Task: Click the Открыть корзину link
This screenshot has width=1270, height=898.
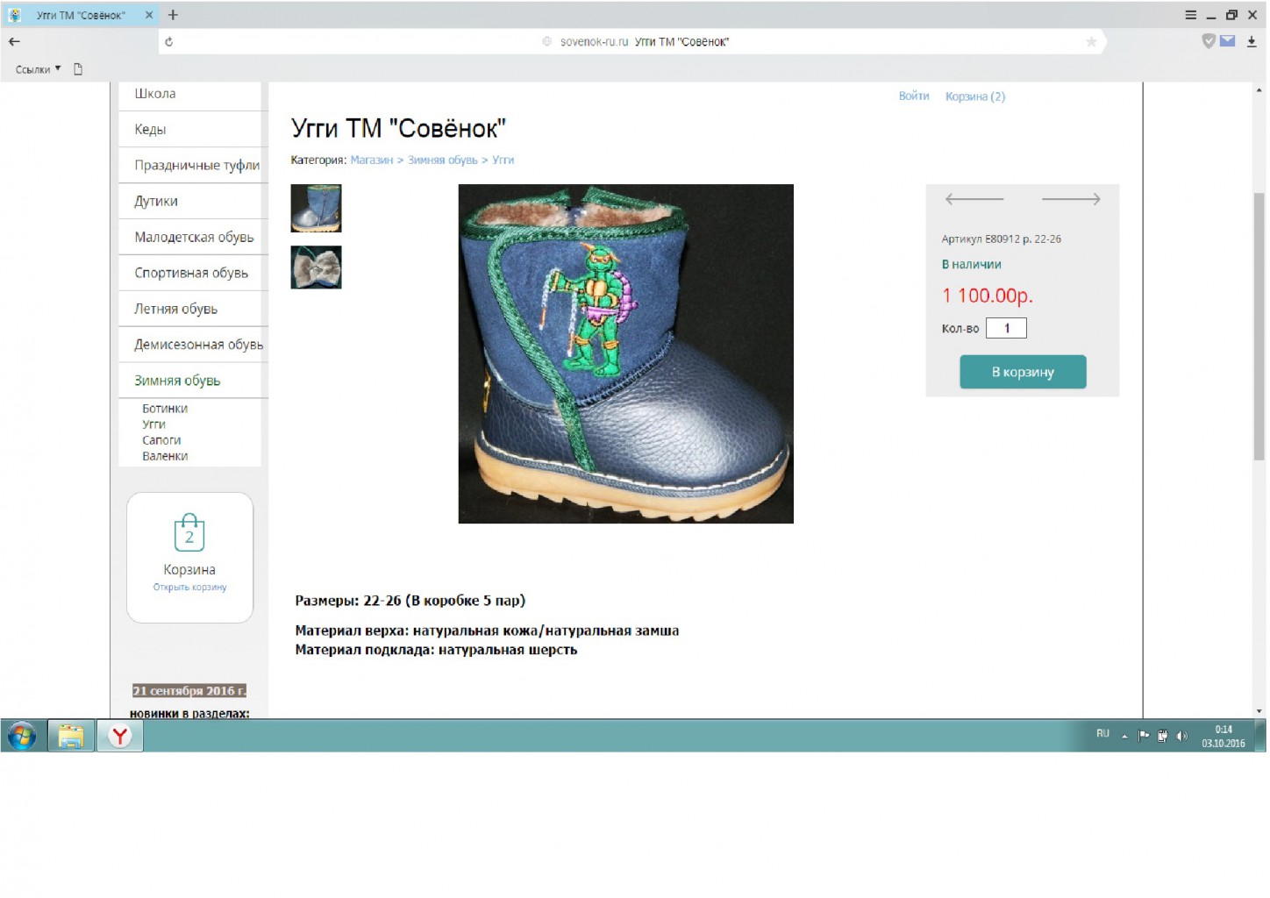Action: tap(189, 588)
